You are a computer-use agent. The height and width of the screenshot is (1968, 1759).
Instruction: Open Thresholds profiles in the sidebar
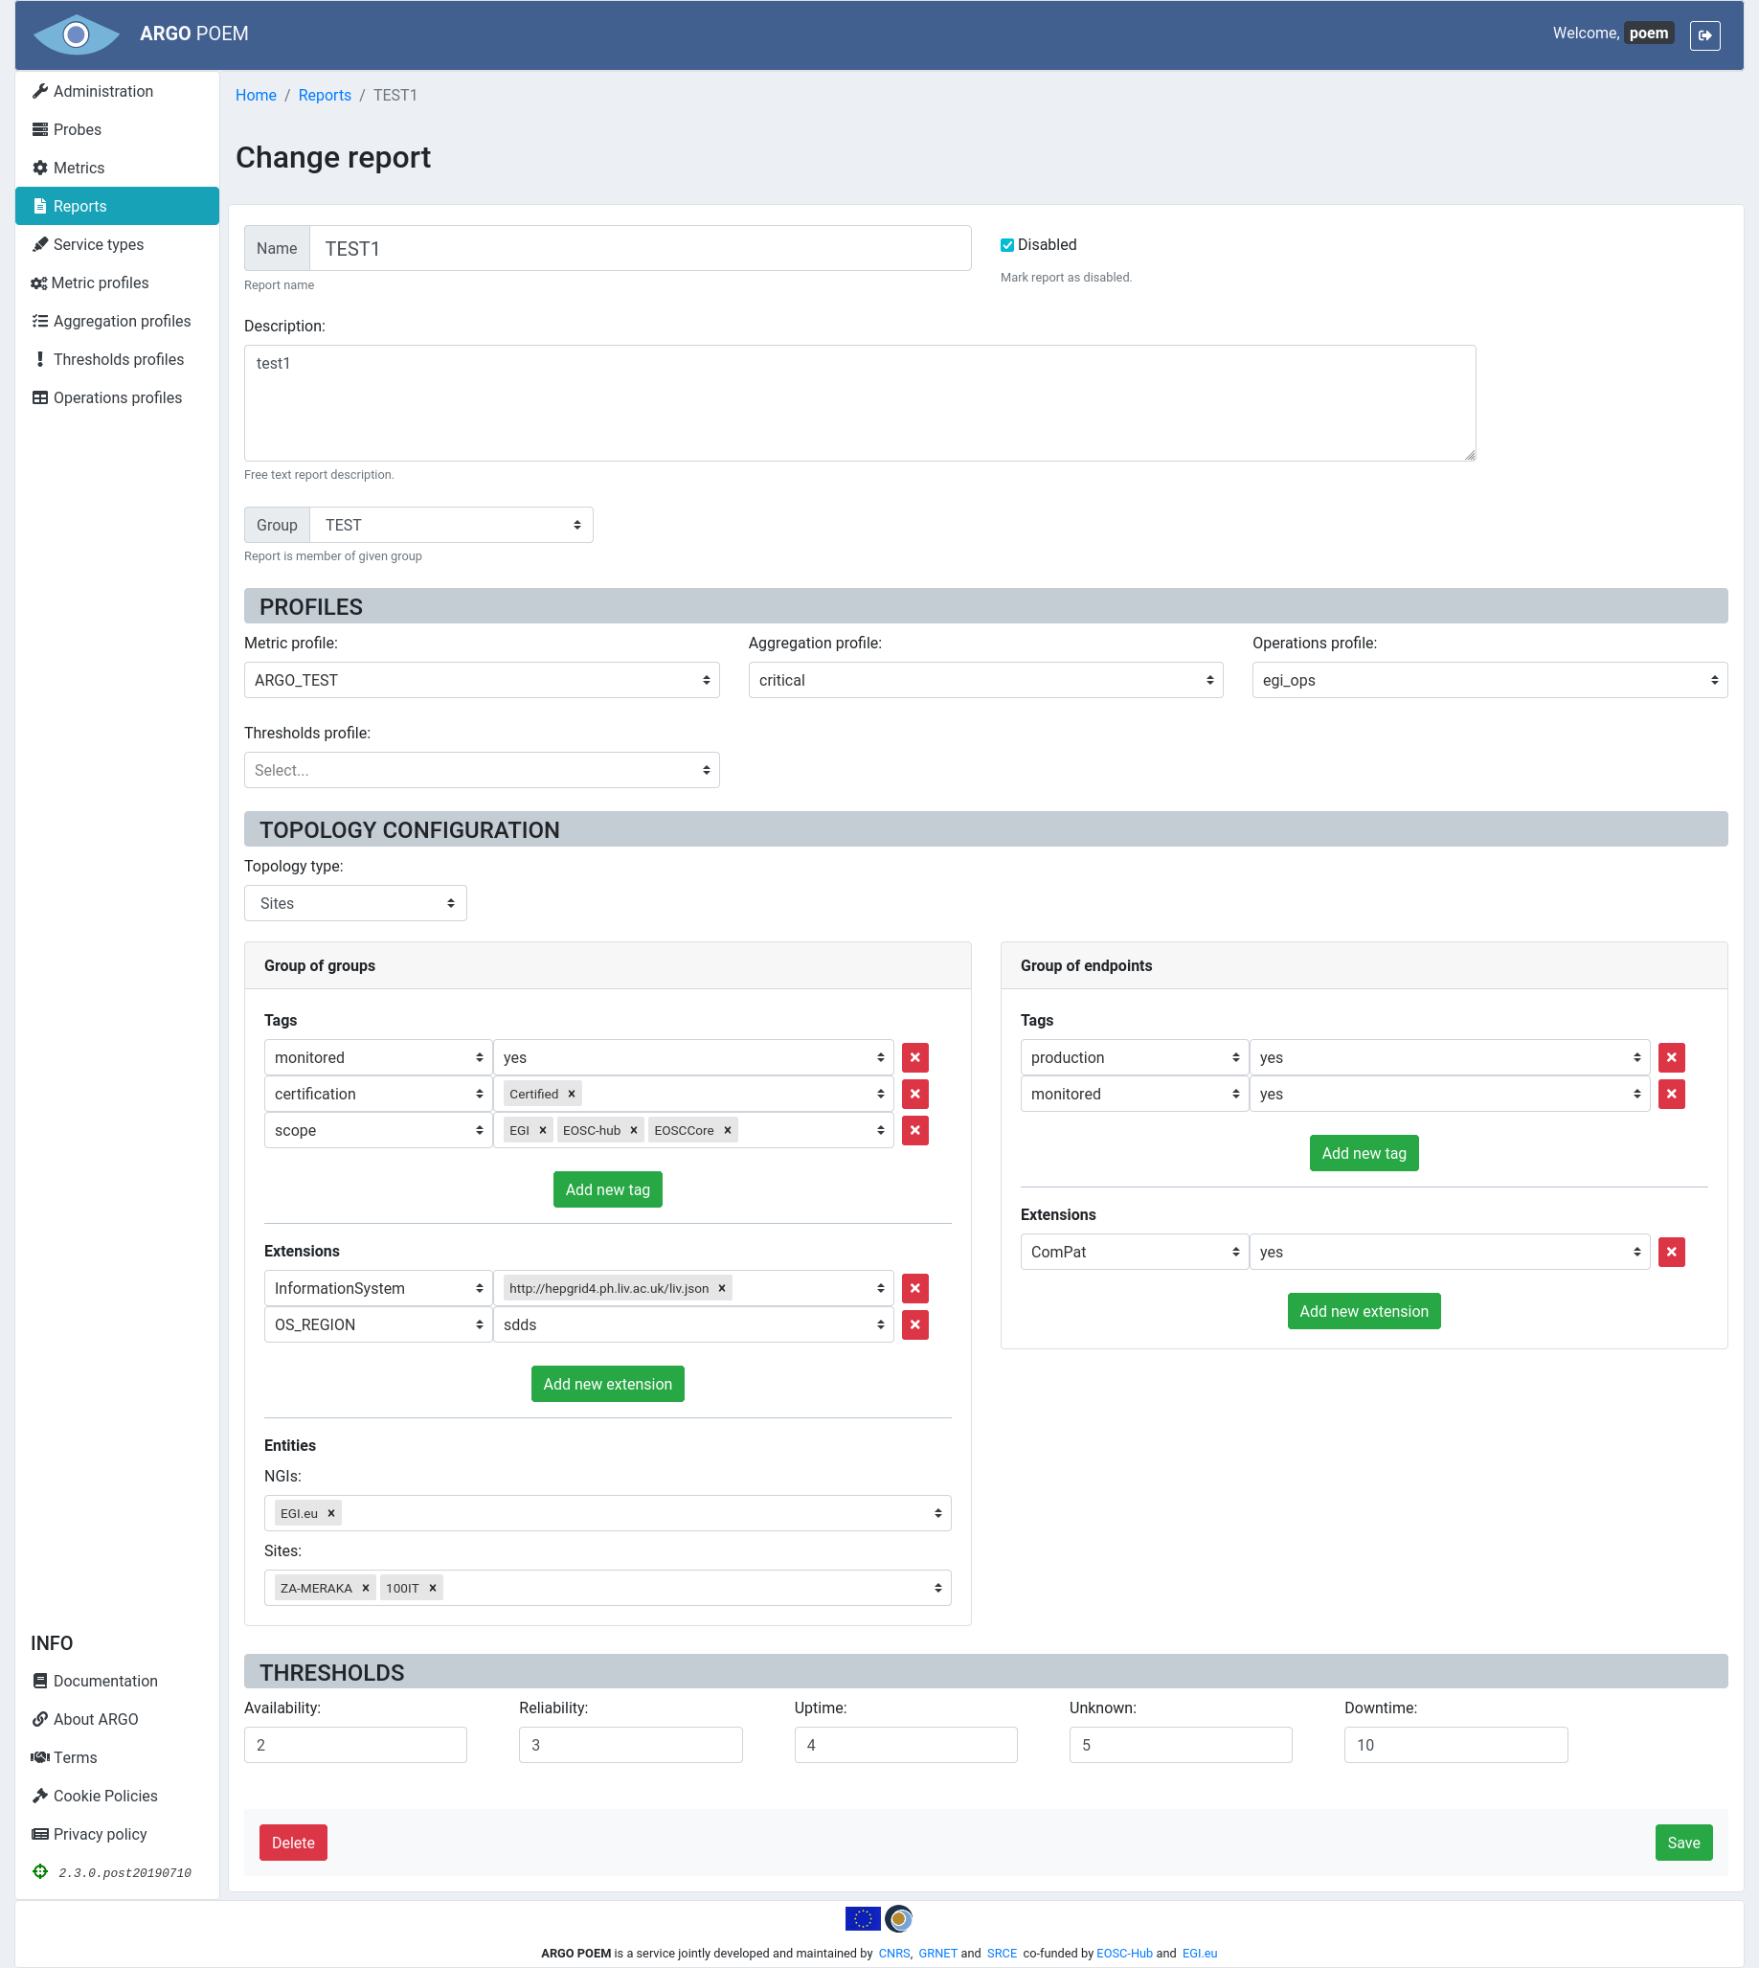click(117, 359)
